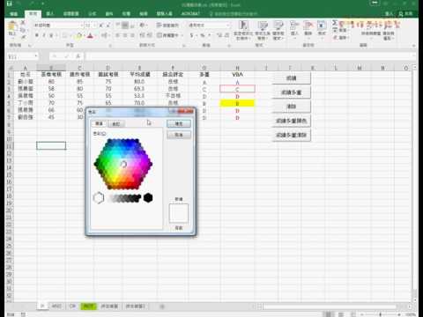Click the Increase Font Size icon
The image size is (423, 317).
pyautogui.click(x=101, y=26)
